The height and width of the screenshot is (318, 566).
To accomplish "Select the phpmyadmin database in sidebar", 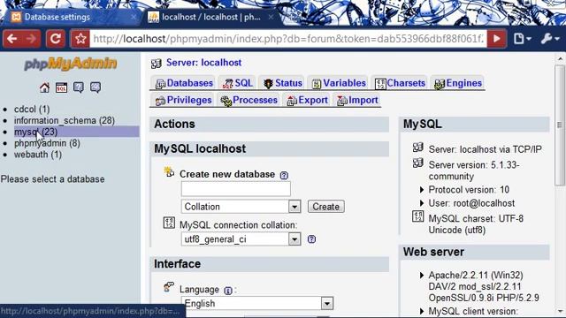I will click(47, 143).
